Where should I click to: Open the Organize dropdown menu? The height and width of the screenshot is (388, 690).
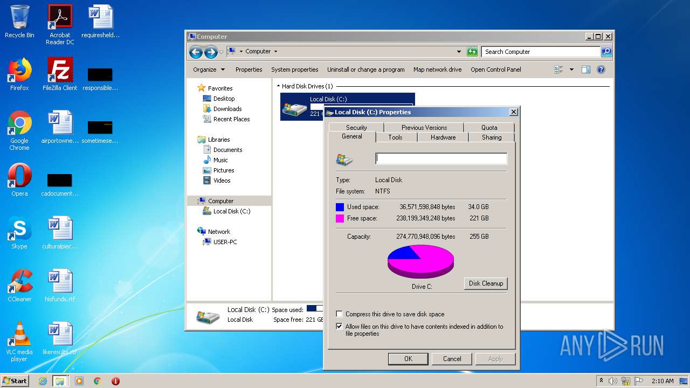point(209,70)
